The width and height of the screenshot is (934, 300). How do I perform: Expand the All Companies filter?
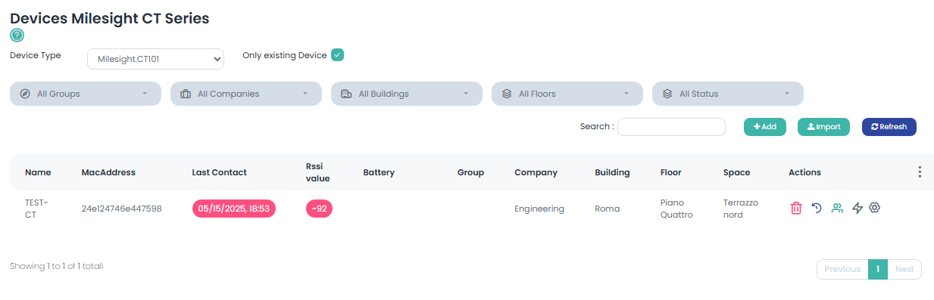pyautogui.click(x=246, y=94)
